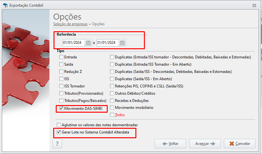The height and width of the screenshot is (154, 262).
Task: Go back with the Voltar button
Action: click(170, 144)
